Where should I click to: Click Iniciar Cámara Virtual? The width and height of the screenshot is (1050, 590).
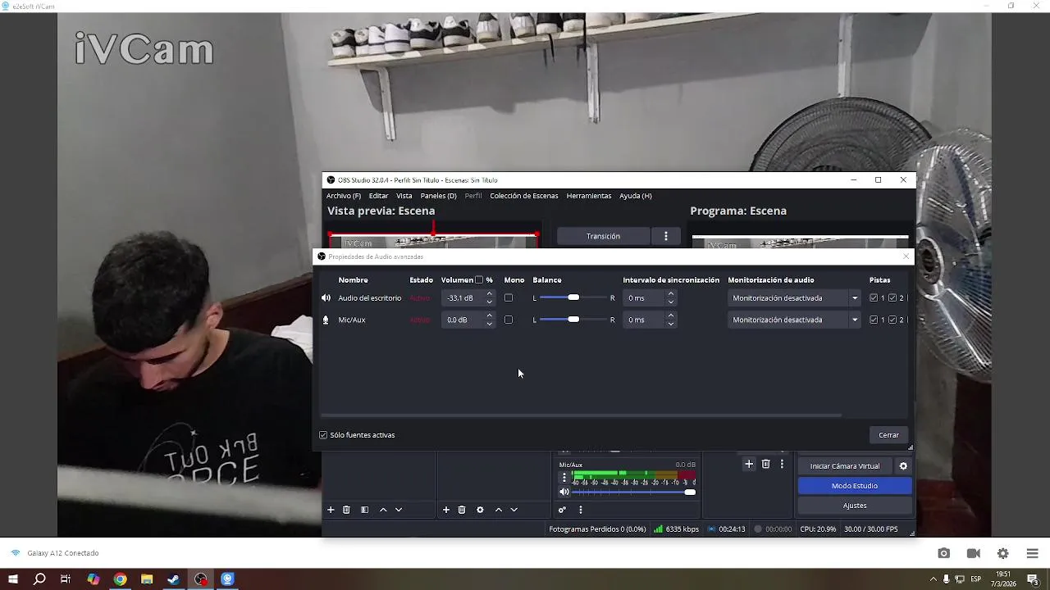[x=845, y=466]
